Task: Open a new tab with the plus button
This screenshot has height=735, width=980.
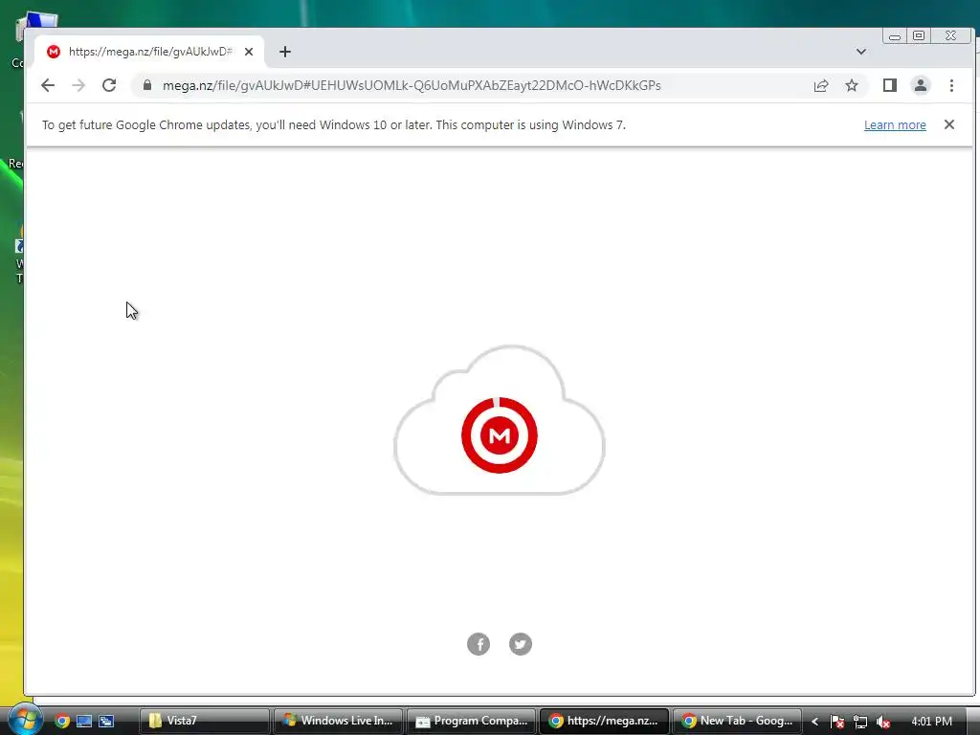Action: (285, 52)
